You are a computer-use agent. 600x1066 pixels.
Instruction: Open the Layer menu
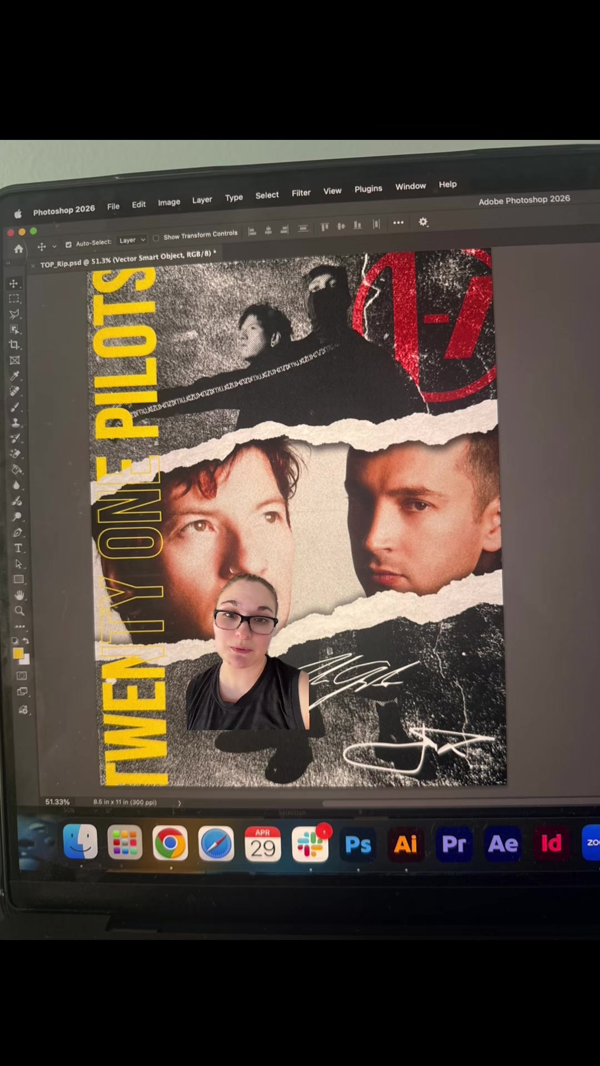tap(202, 200)
